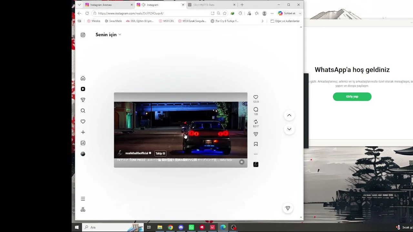Viewport: 413px width, 232px height.
Task: Open Instagram search from the sidebar
Action: [83, 111]
